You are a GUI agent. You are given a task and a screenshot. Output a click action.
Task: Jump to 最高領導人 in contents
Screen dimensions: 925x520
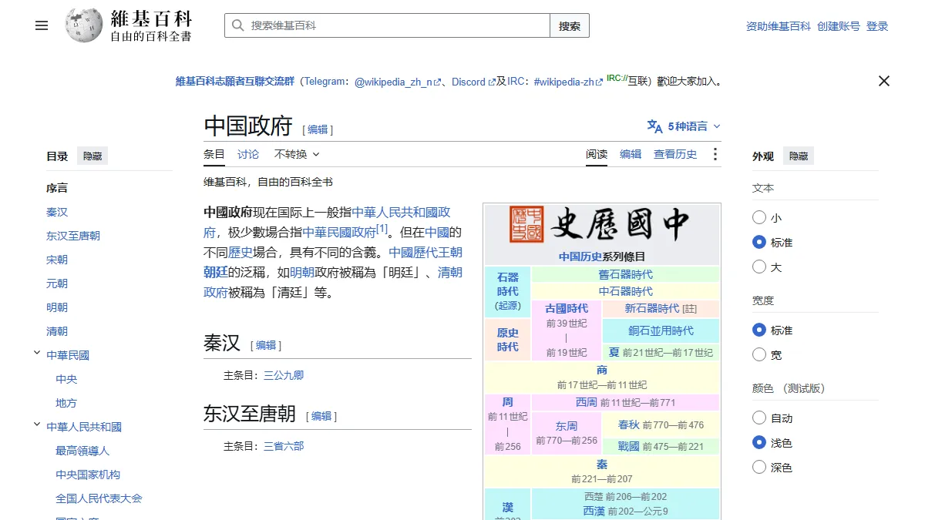(x=82, y=451)
